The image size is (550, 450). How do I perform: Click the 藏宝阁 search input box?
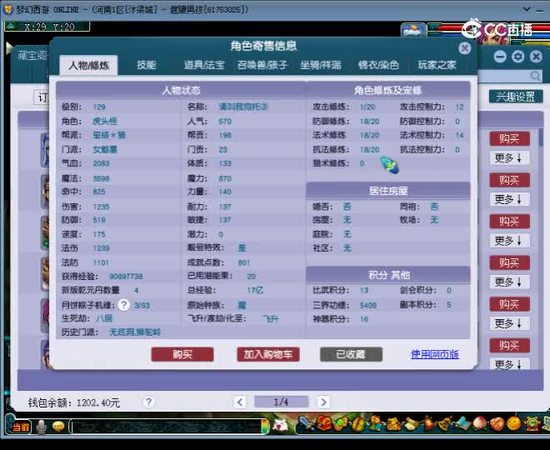click(x=510, y=76)
